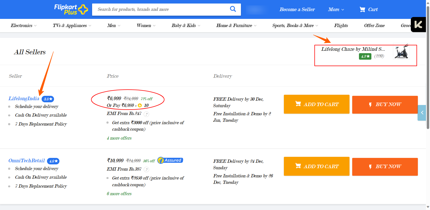Image resolution: width=430 pixels, height=210 pixels.
Task: Expand the More dropdown in header
Action: coord(336,9)
